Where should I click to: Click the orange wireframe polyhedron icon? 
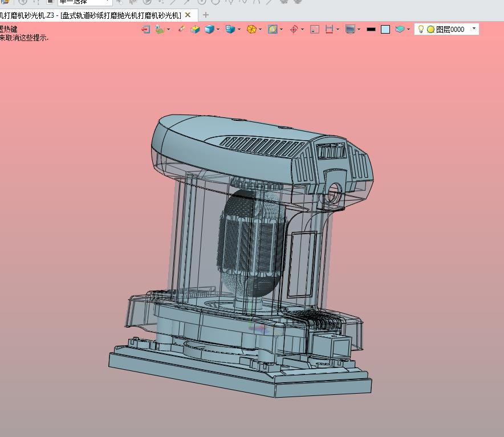pyautogui.click(x=251, y=30)
